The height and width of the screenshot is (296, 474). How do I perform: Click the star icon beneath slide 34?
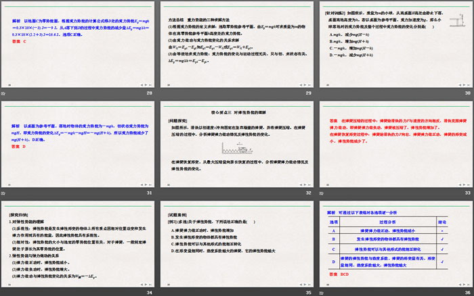(x=5, y=292)
